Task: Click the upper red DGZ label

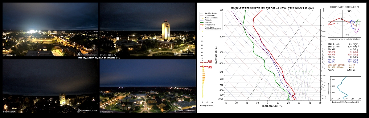Action: click(x=210, y=61)
